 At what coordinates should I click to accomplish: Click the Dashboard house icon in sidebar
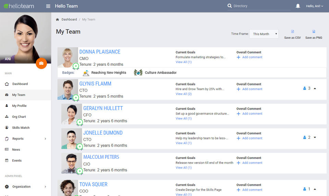point(7,84)
